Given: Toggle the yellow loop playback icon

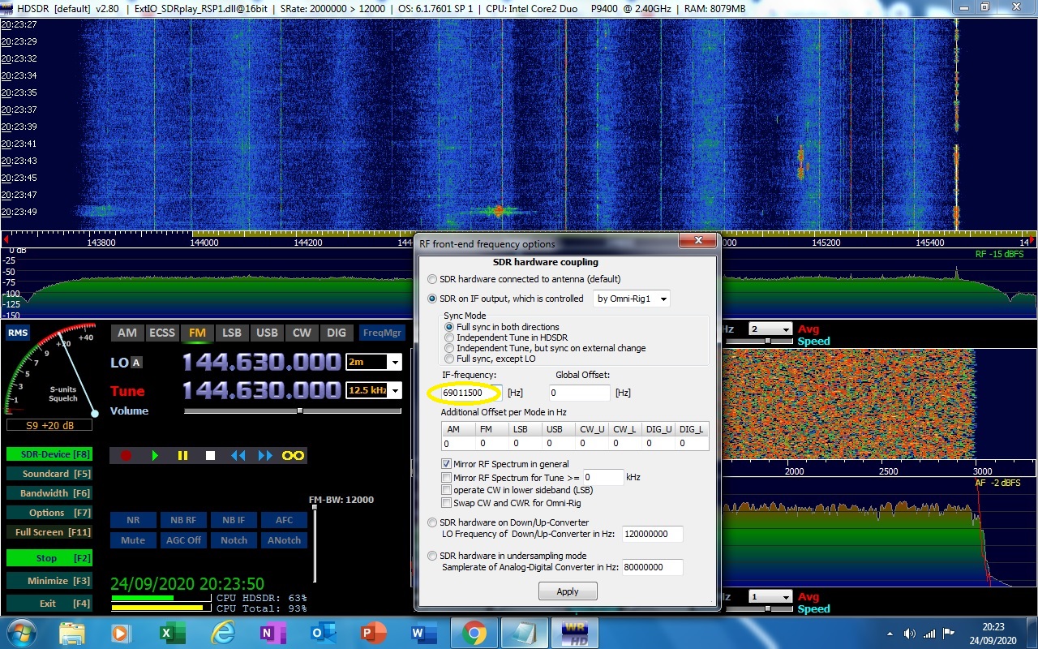Looking at the screenshot, I should [x=293, y=456].
